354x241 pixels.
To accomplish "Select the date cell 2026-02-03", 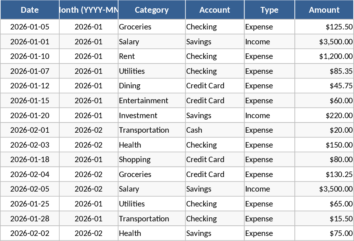I will (30, 145).
